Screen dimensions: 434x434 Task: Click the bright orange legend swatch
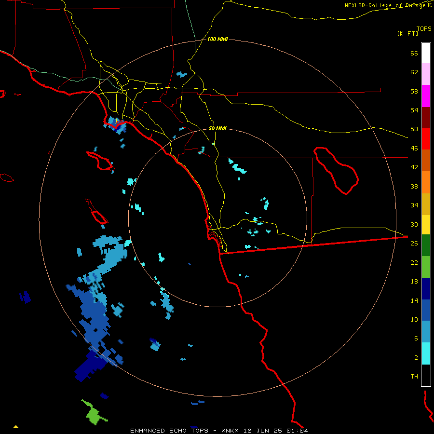(426, 182)
